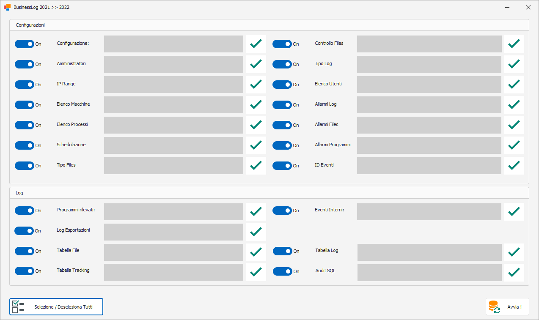Toggle the Allarmi Log switch
Viewport: 539px width, 320px height.
[282, 105]
